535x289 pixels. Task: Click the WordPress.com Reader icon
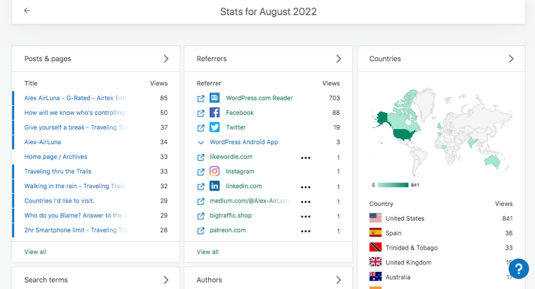[215, 98]
